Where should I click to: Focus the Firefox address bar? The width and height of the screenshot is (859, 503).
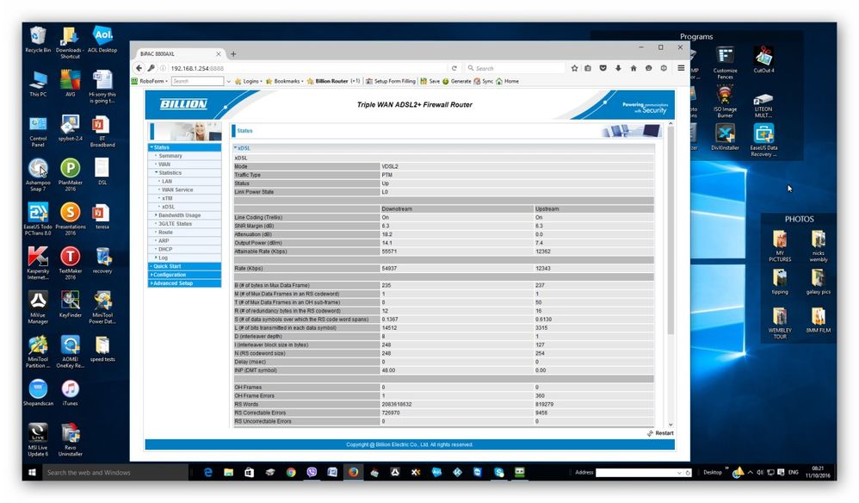[x=306, y=68]
